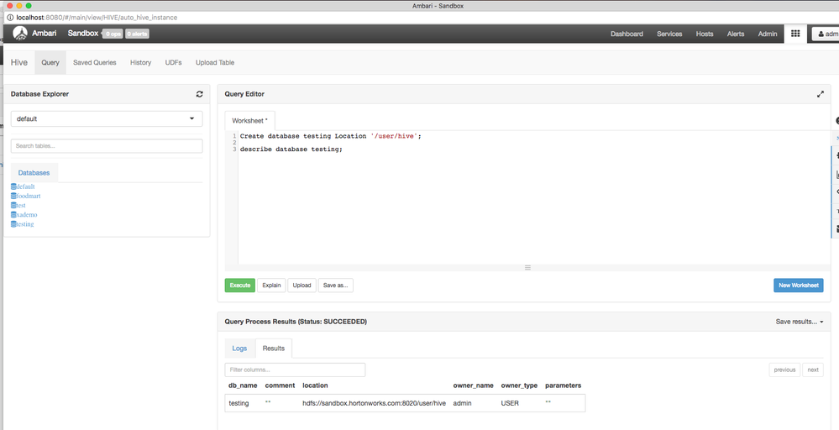Click the Search tables input field

(x=107, y=146)
